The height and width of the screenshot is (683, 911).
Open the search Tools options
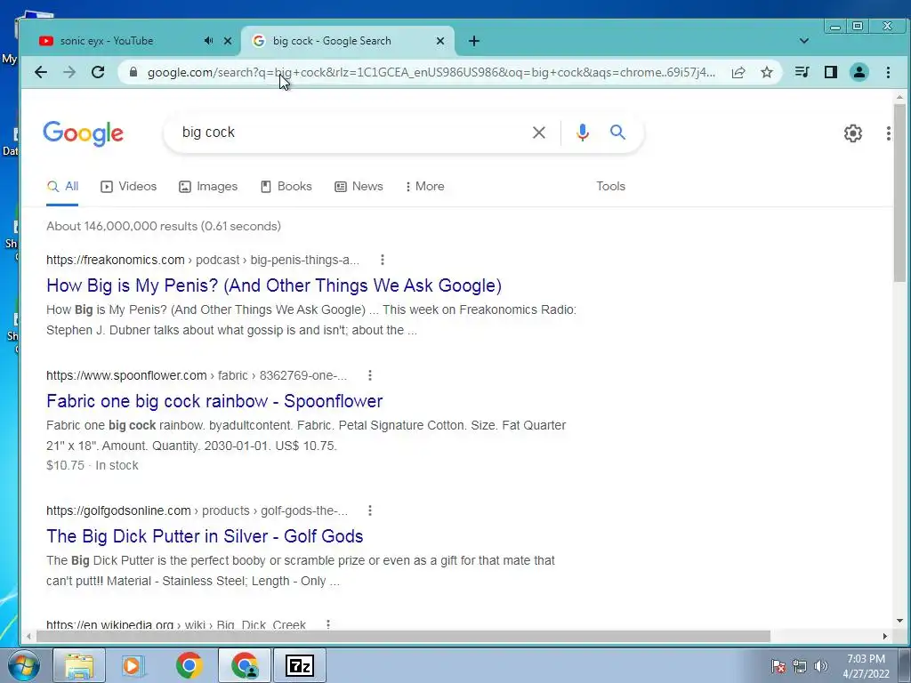[x=610, y=187]
